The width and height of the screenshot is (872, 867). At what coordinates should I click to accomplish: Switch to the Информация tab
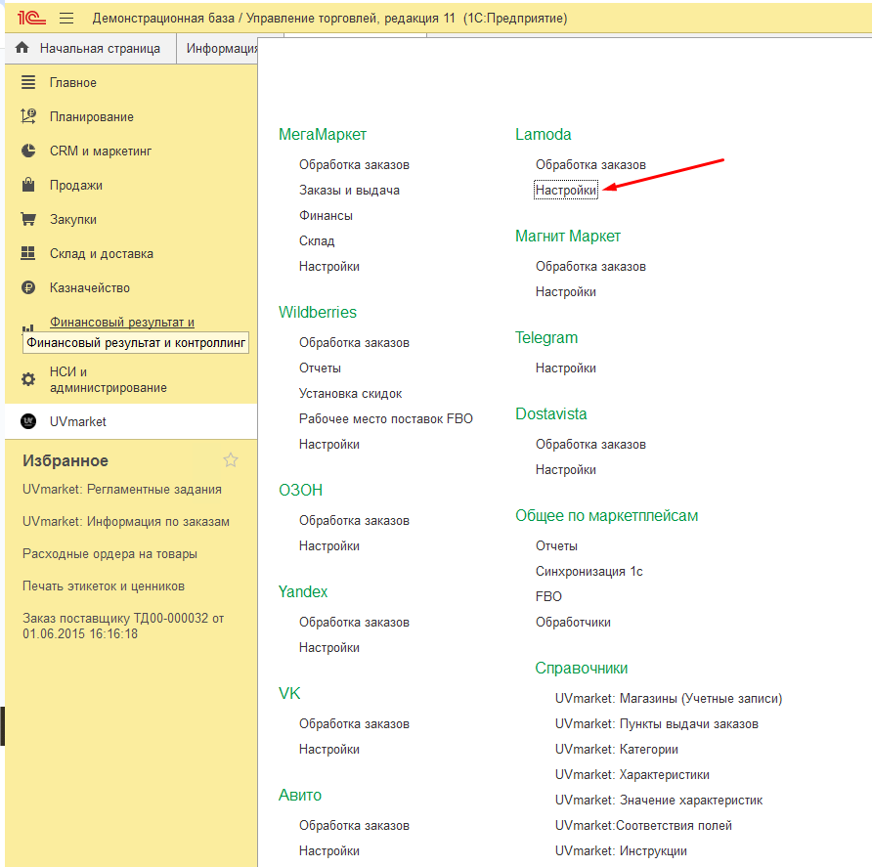(x=222, y=48)
